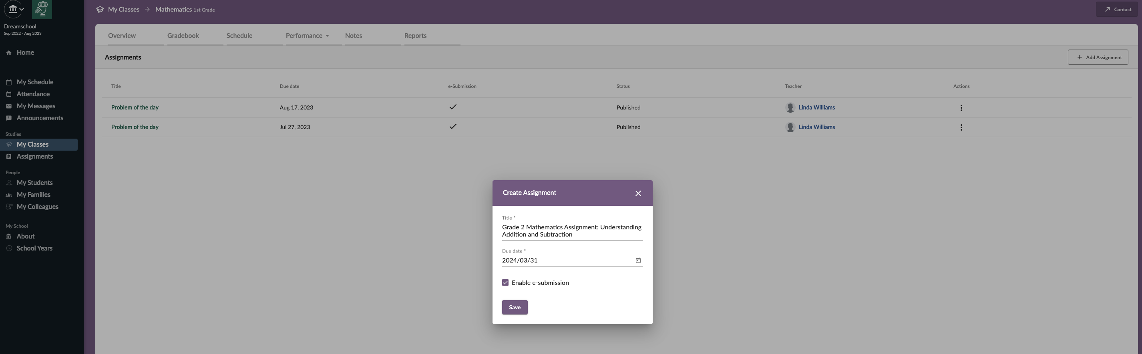Image resolution: width=1142 pixels, height=354 pixels.
Task: Click the School Years clock icon
Action: click(9, 248)
